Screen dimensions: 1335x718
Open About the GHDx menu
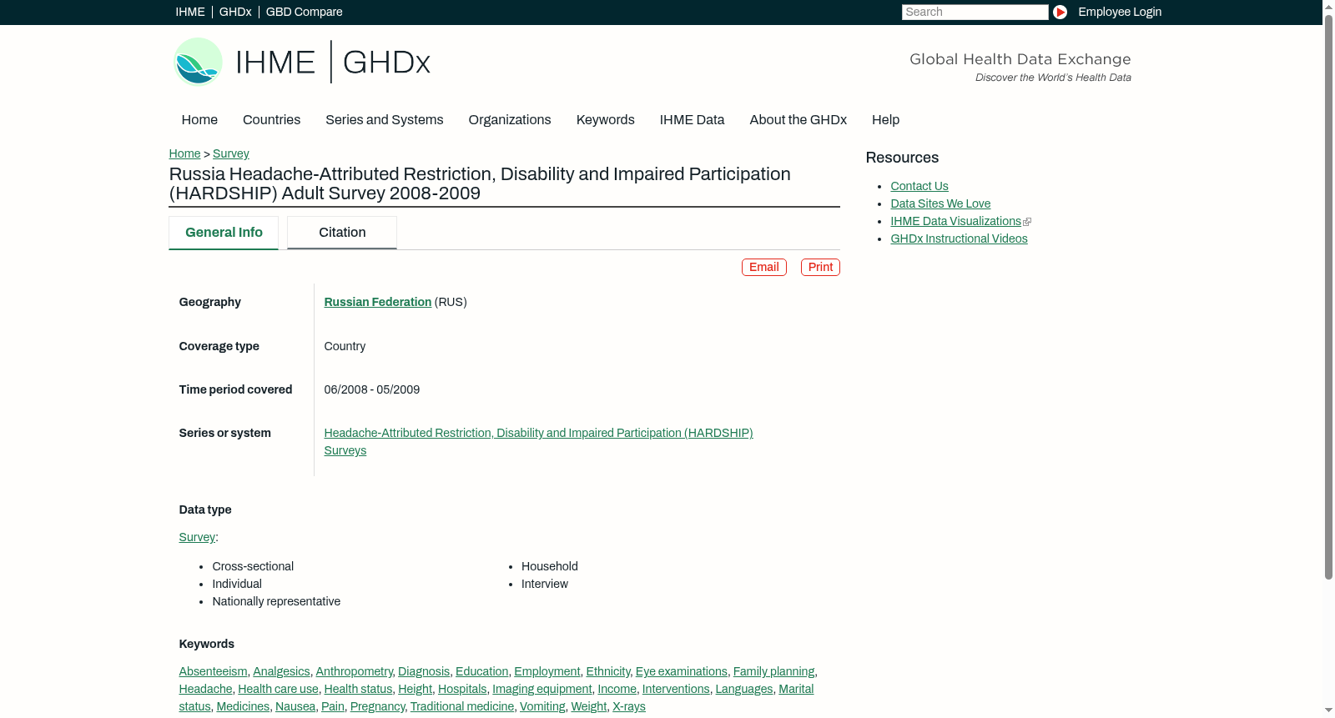pyautogui.click(x=798, y=120)
